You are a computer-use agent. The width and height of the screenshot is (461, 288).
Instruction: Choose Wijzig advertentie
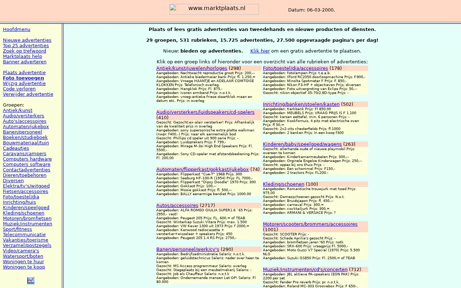pos(24,83)
